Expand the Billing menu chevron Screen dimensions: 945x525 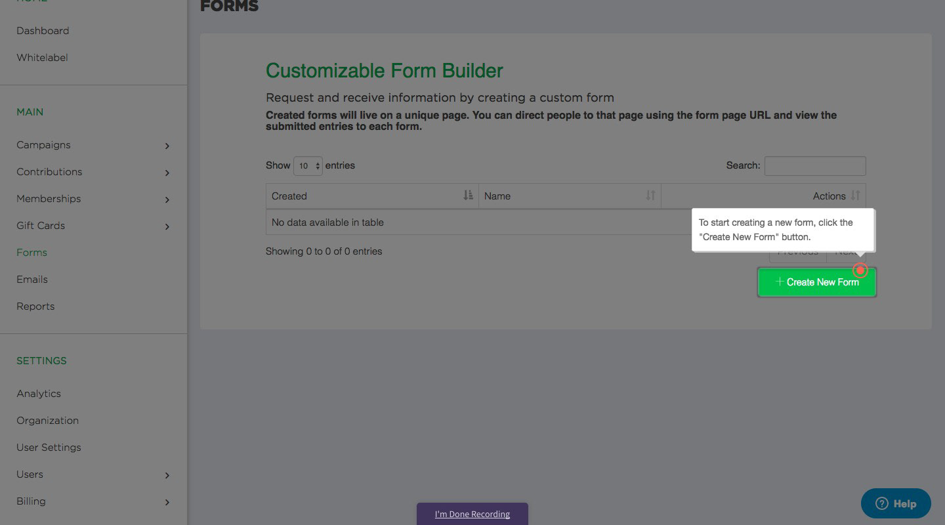pyautogui.click(x=167, y=502)
